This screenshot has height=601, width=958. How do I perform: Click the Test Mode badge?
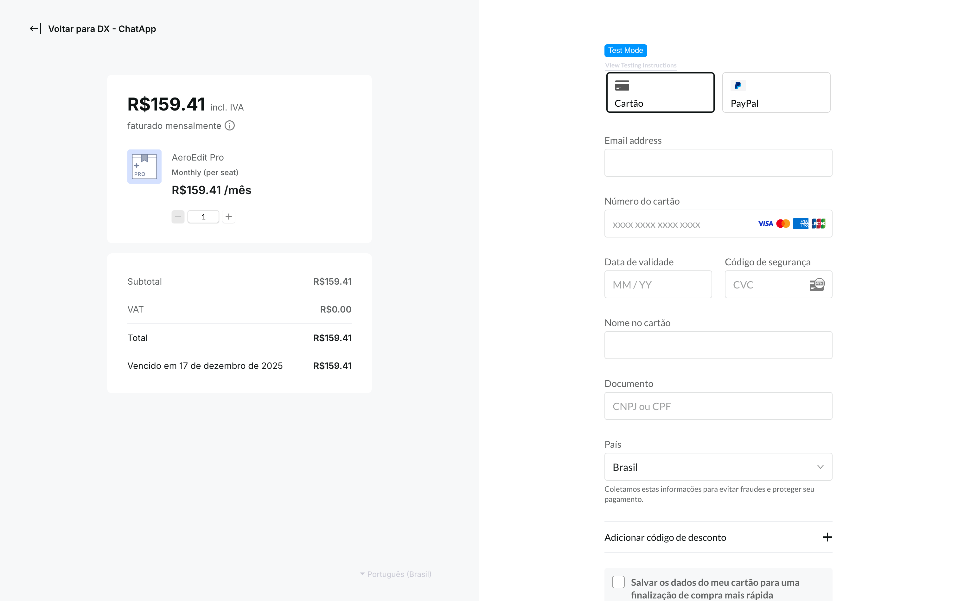coord(626,50)
